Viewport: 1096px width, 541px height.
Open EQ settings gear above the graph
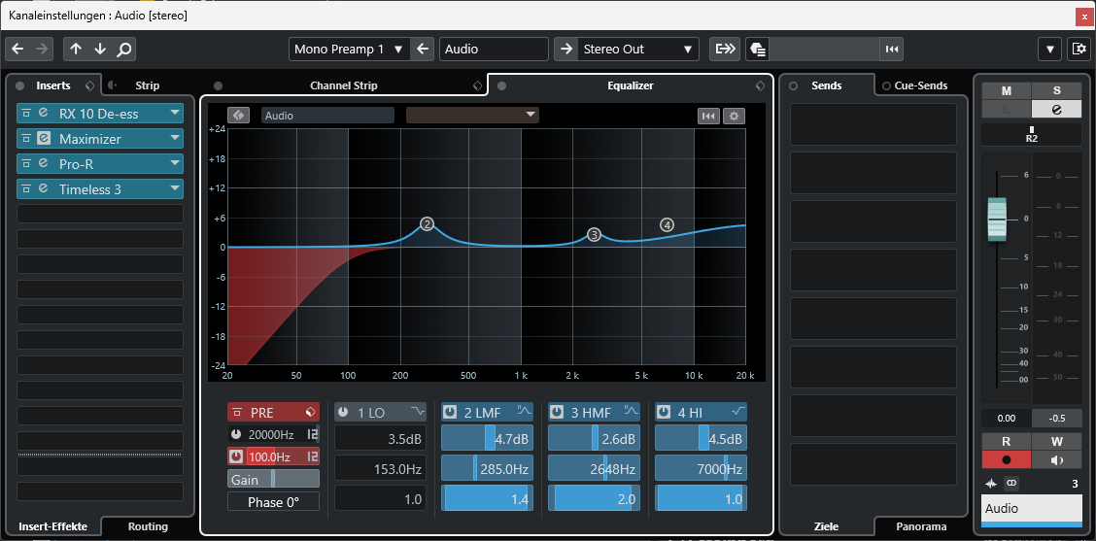coord(734,116)
